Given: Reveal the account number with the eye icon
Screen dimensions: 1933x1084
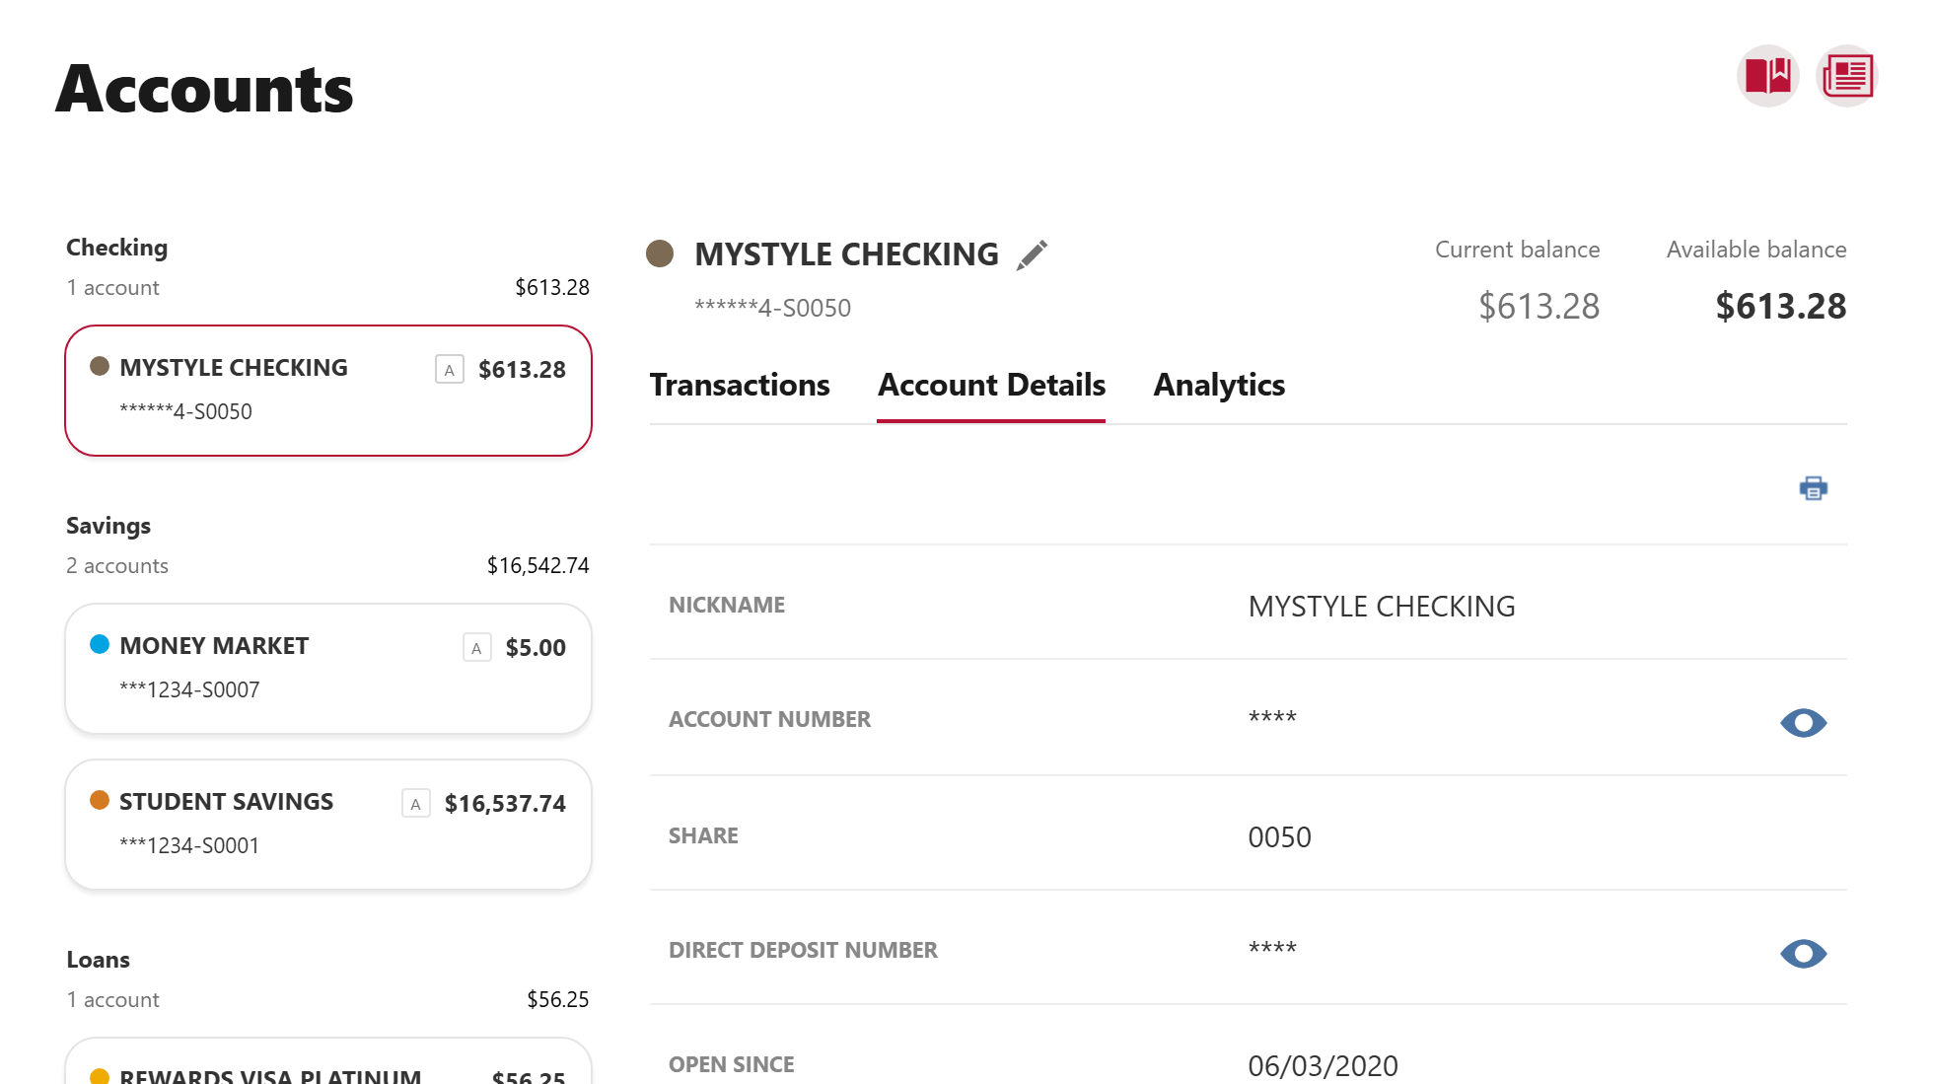Looking at the screenshot, I should point(1803,723).
